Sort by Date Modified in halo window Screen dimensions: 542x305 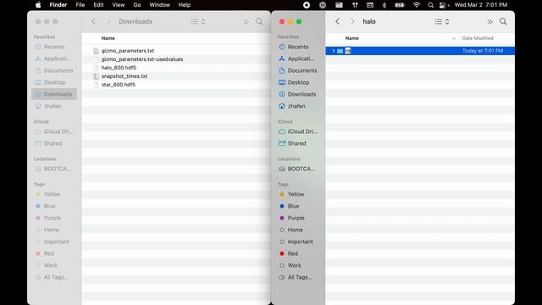478,38
